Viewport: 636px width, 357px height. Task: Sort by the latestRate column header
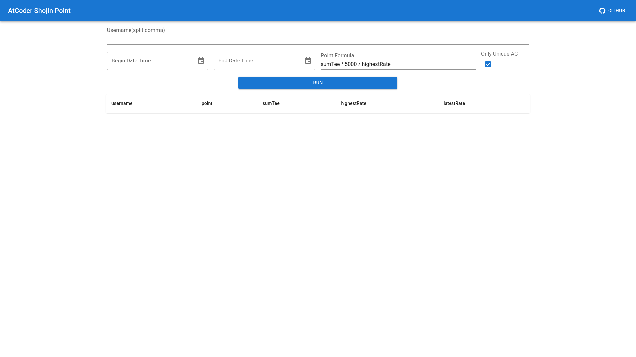[x=454, y=103]
